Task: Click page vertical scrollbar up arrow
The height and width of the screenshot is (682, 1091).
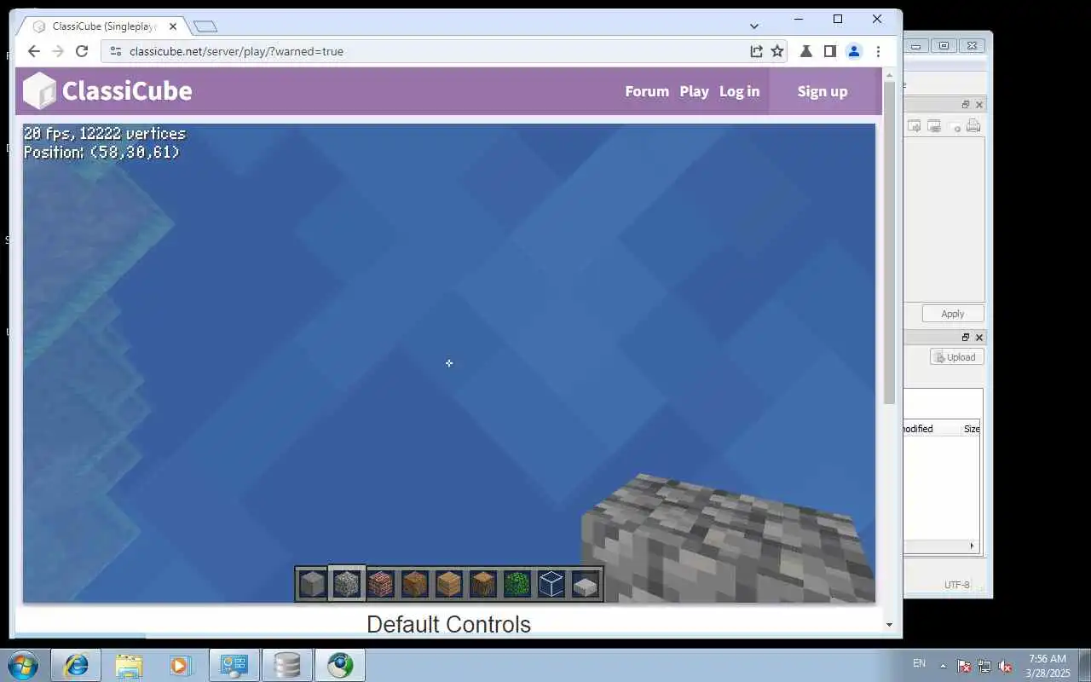Action: point(889,75)
